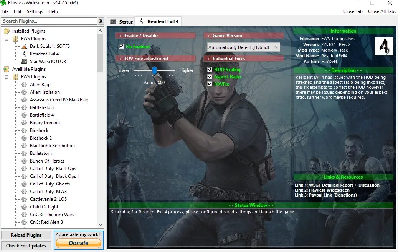The height and width of the screenshot is (252, 398).
Task: Switch to the Status tab
Action: click(121, 22)
